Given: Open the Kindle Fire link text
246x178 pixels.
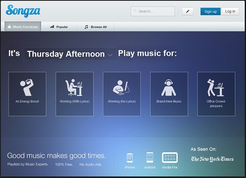Looking at the screenshot, I should tap(170, 167).
